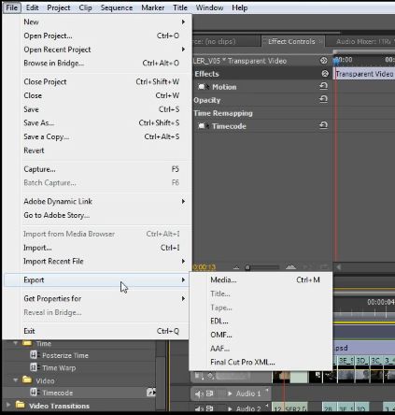The height and width of the screenshot is (415, 395).
Task: Toggle the sync lock box on Audio 1
Action: (209, 394)
